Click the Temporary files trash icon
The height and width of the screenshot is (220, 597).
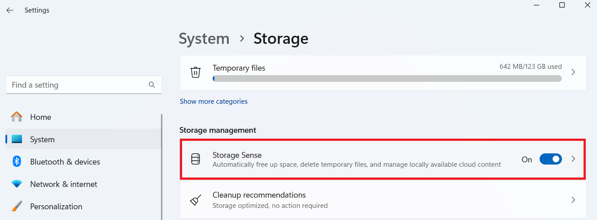(x=196, y=72)
